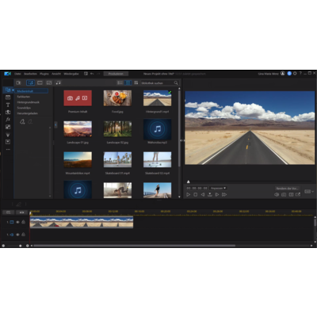Take a preview snapshot with camera icon
This screenshot has width=317, height=317.
pos(284,195)
